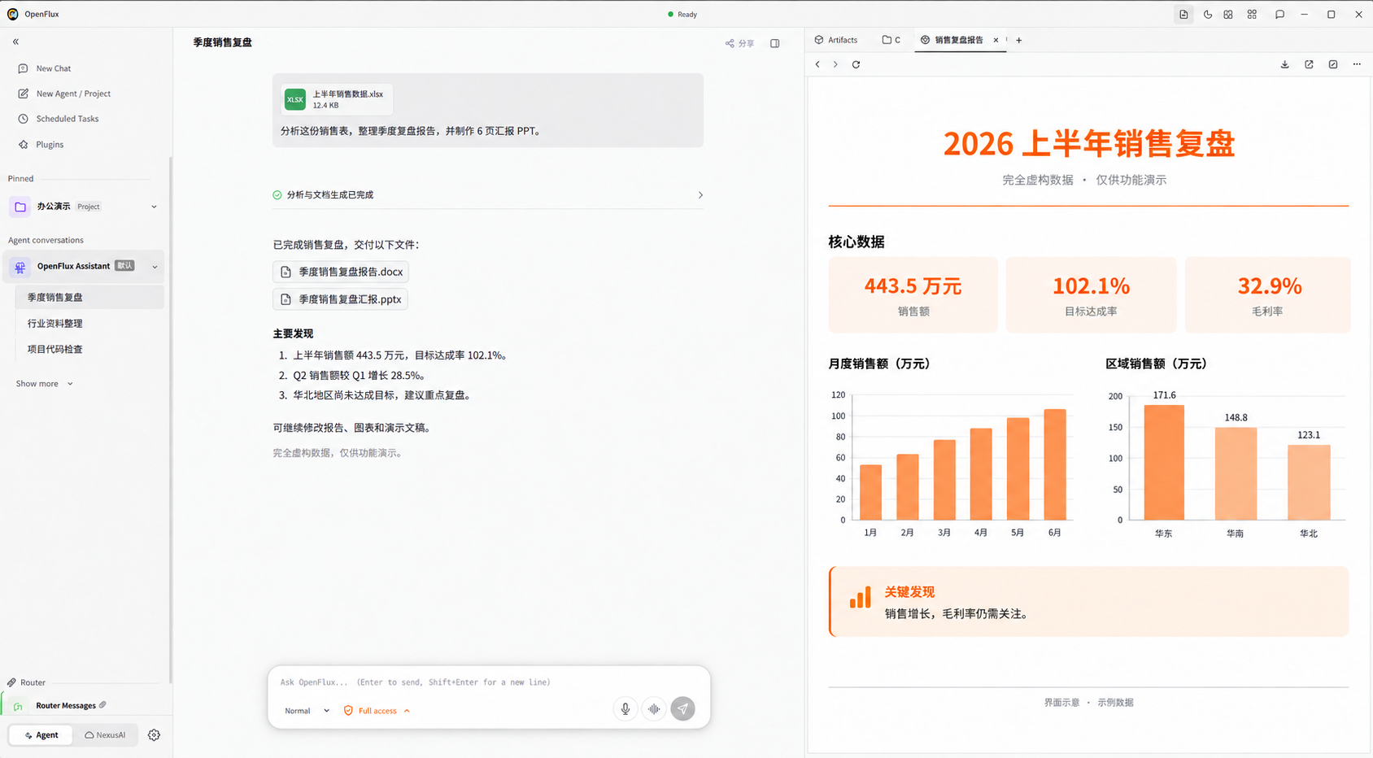This screenshot has width=1373, height=758.
Task: Click the OpenFlux logo in title bar
Action: (x=12, y=14)
